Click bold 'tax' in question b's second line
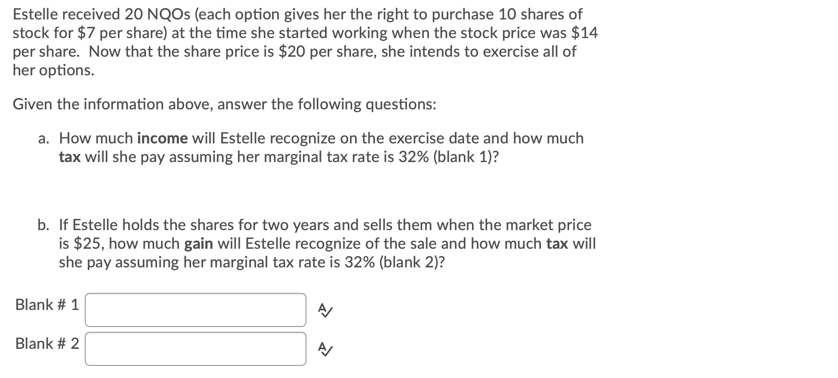 pos(557,244)
